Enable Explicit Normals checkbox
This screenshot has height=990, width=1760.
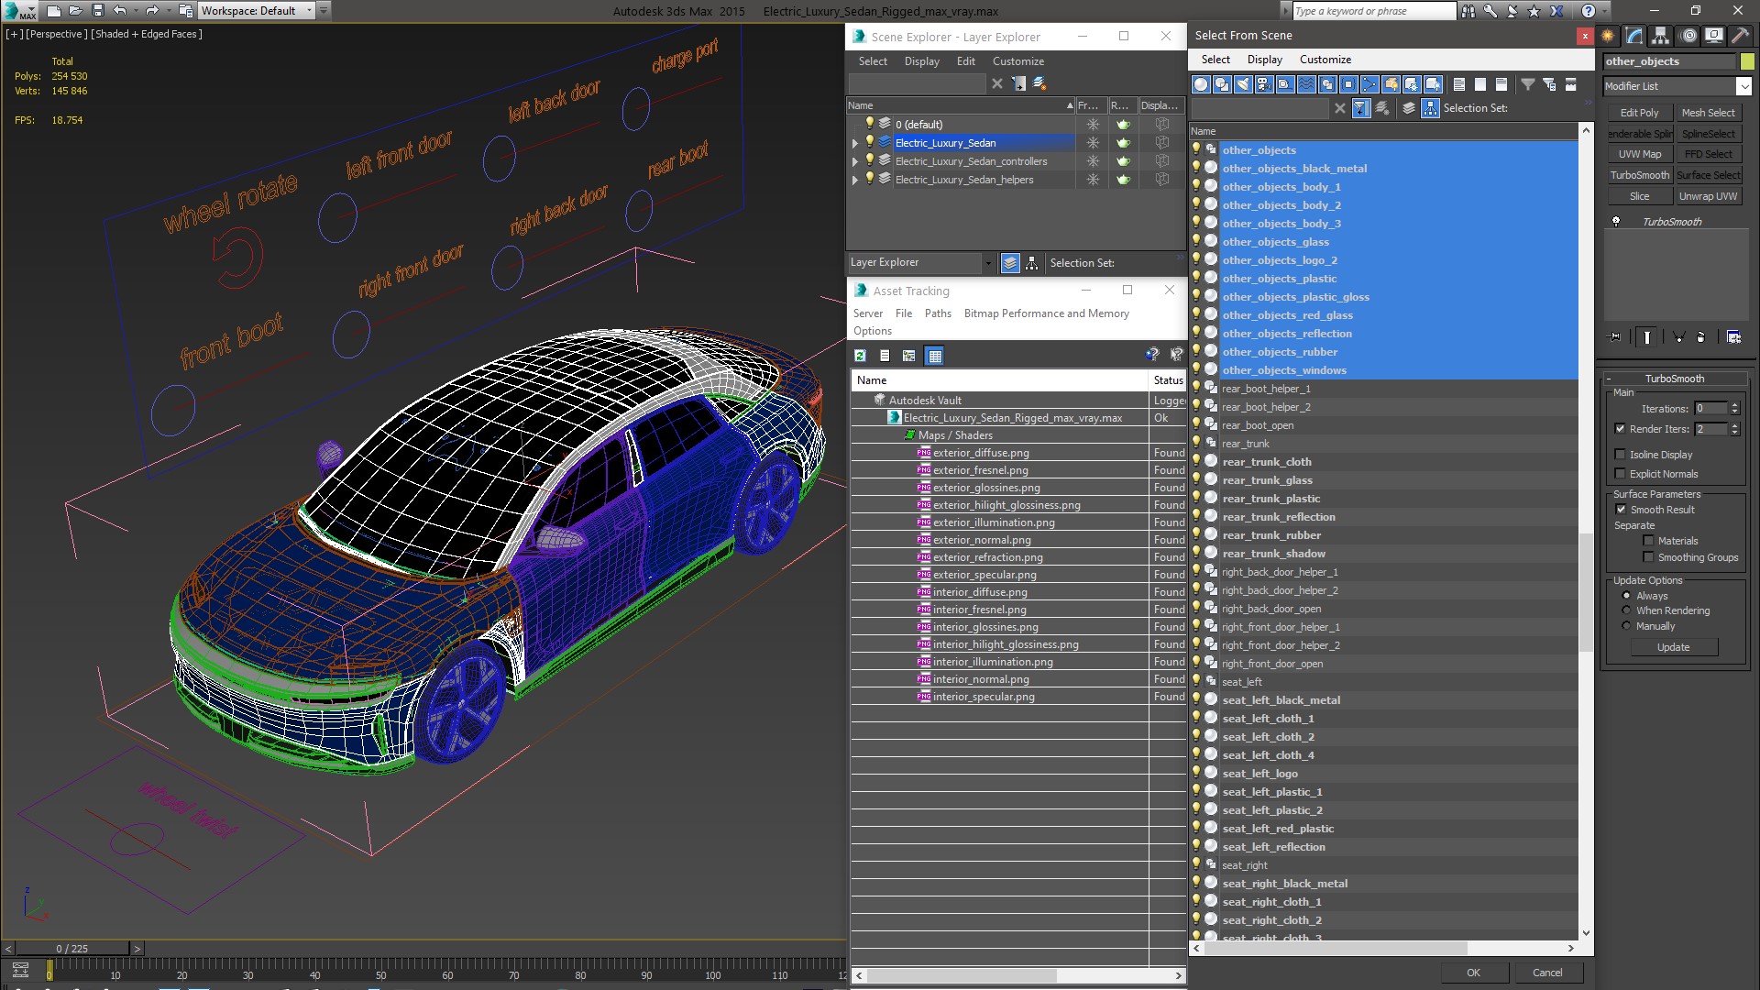pyautogui.click(x=1620, y=474)
